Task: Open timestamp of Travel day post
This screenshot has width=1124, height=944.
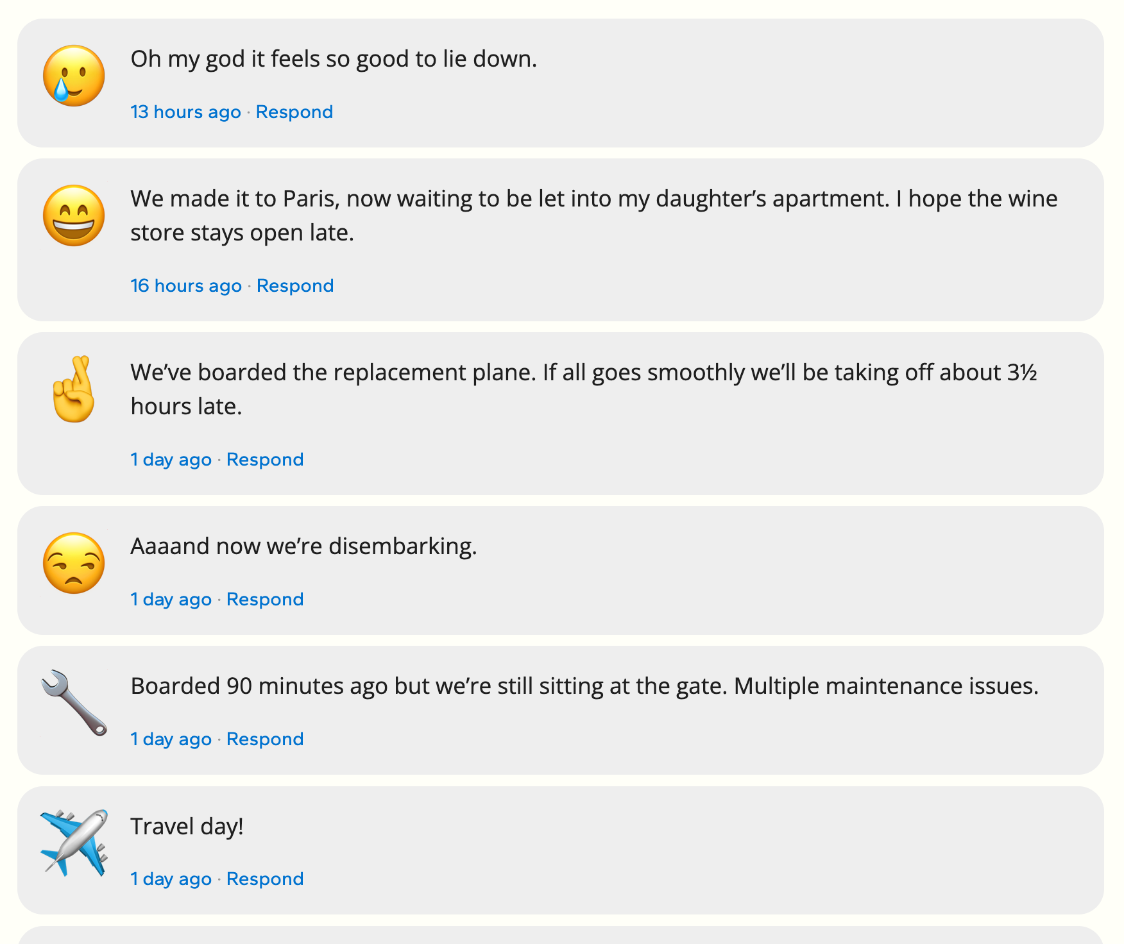Action: [x=171, y=879]
